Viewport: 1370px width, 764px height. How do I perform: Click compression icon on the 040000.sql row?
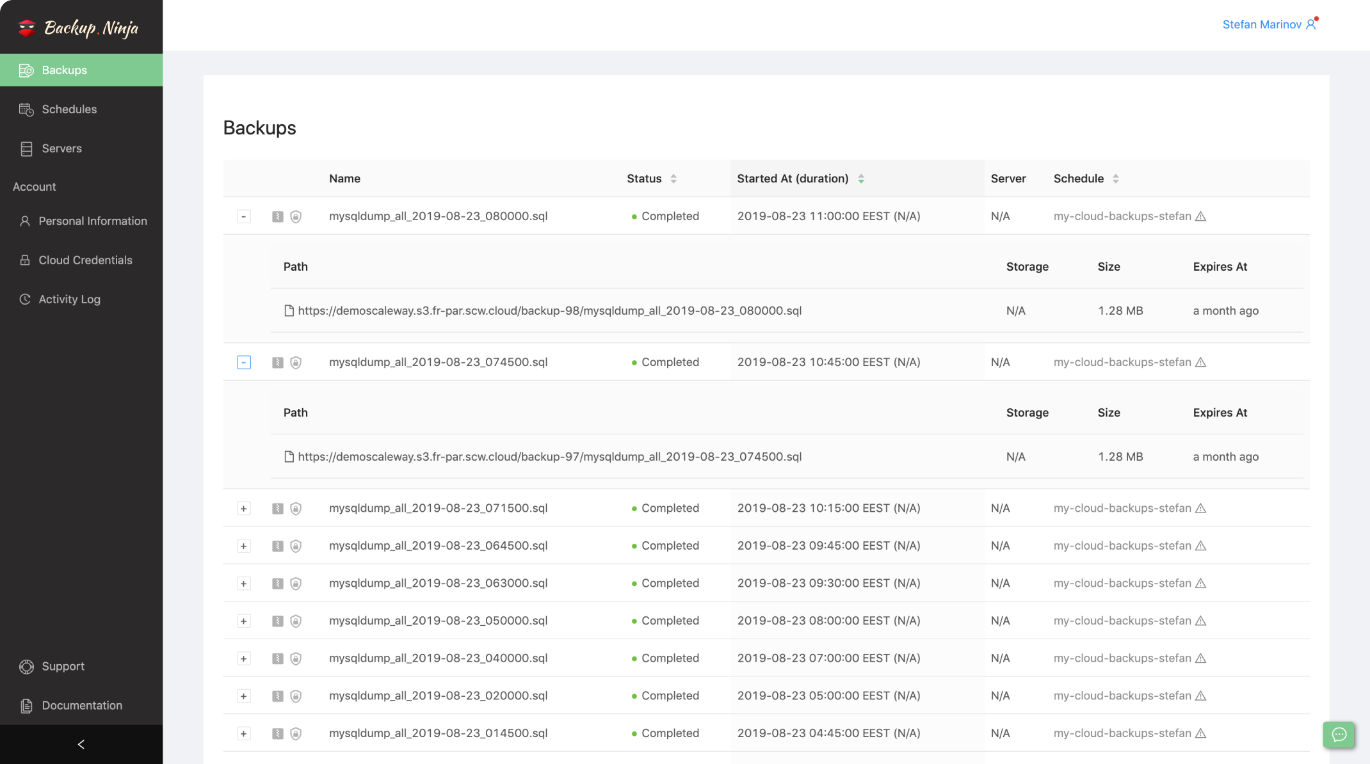pyautogui.click(x=277, y=658)
